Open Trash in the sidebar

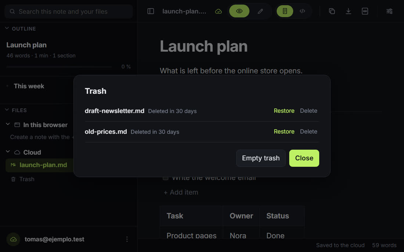click(26, 179)
